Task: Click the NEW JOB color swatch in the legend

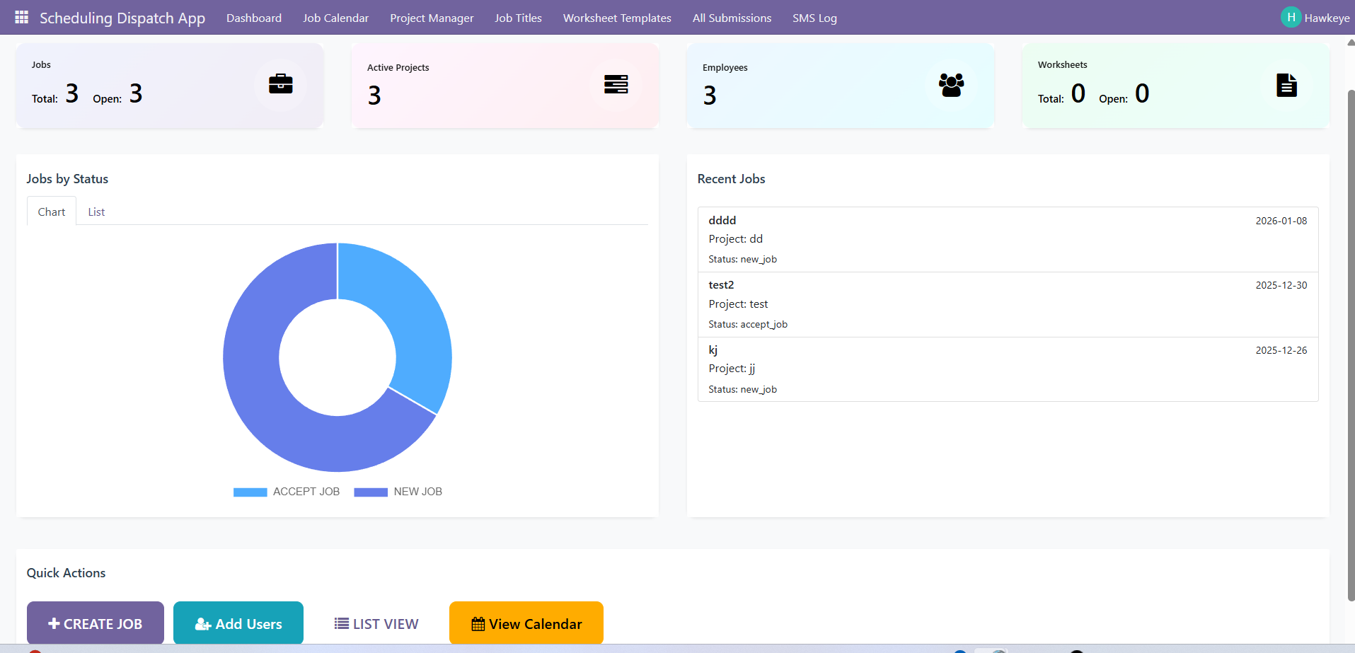Action: (371, 491)
